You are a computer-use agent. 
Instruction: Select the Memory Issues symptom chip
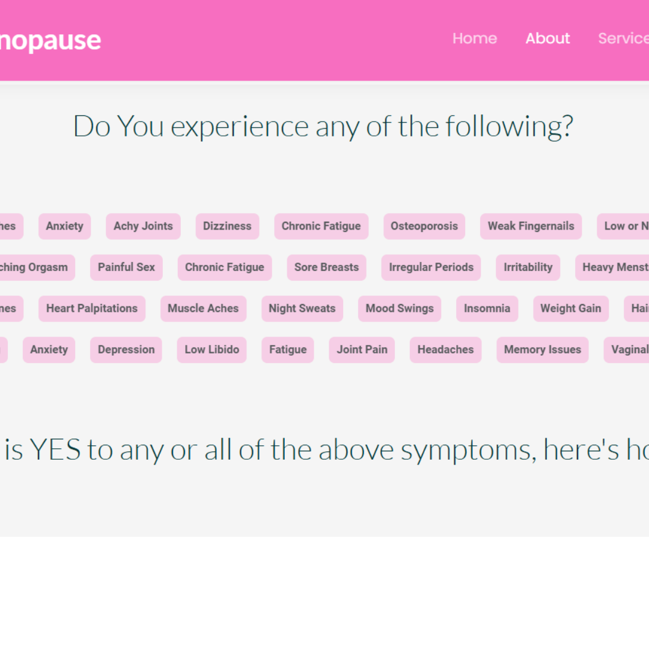point(543,349)
